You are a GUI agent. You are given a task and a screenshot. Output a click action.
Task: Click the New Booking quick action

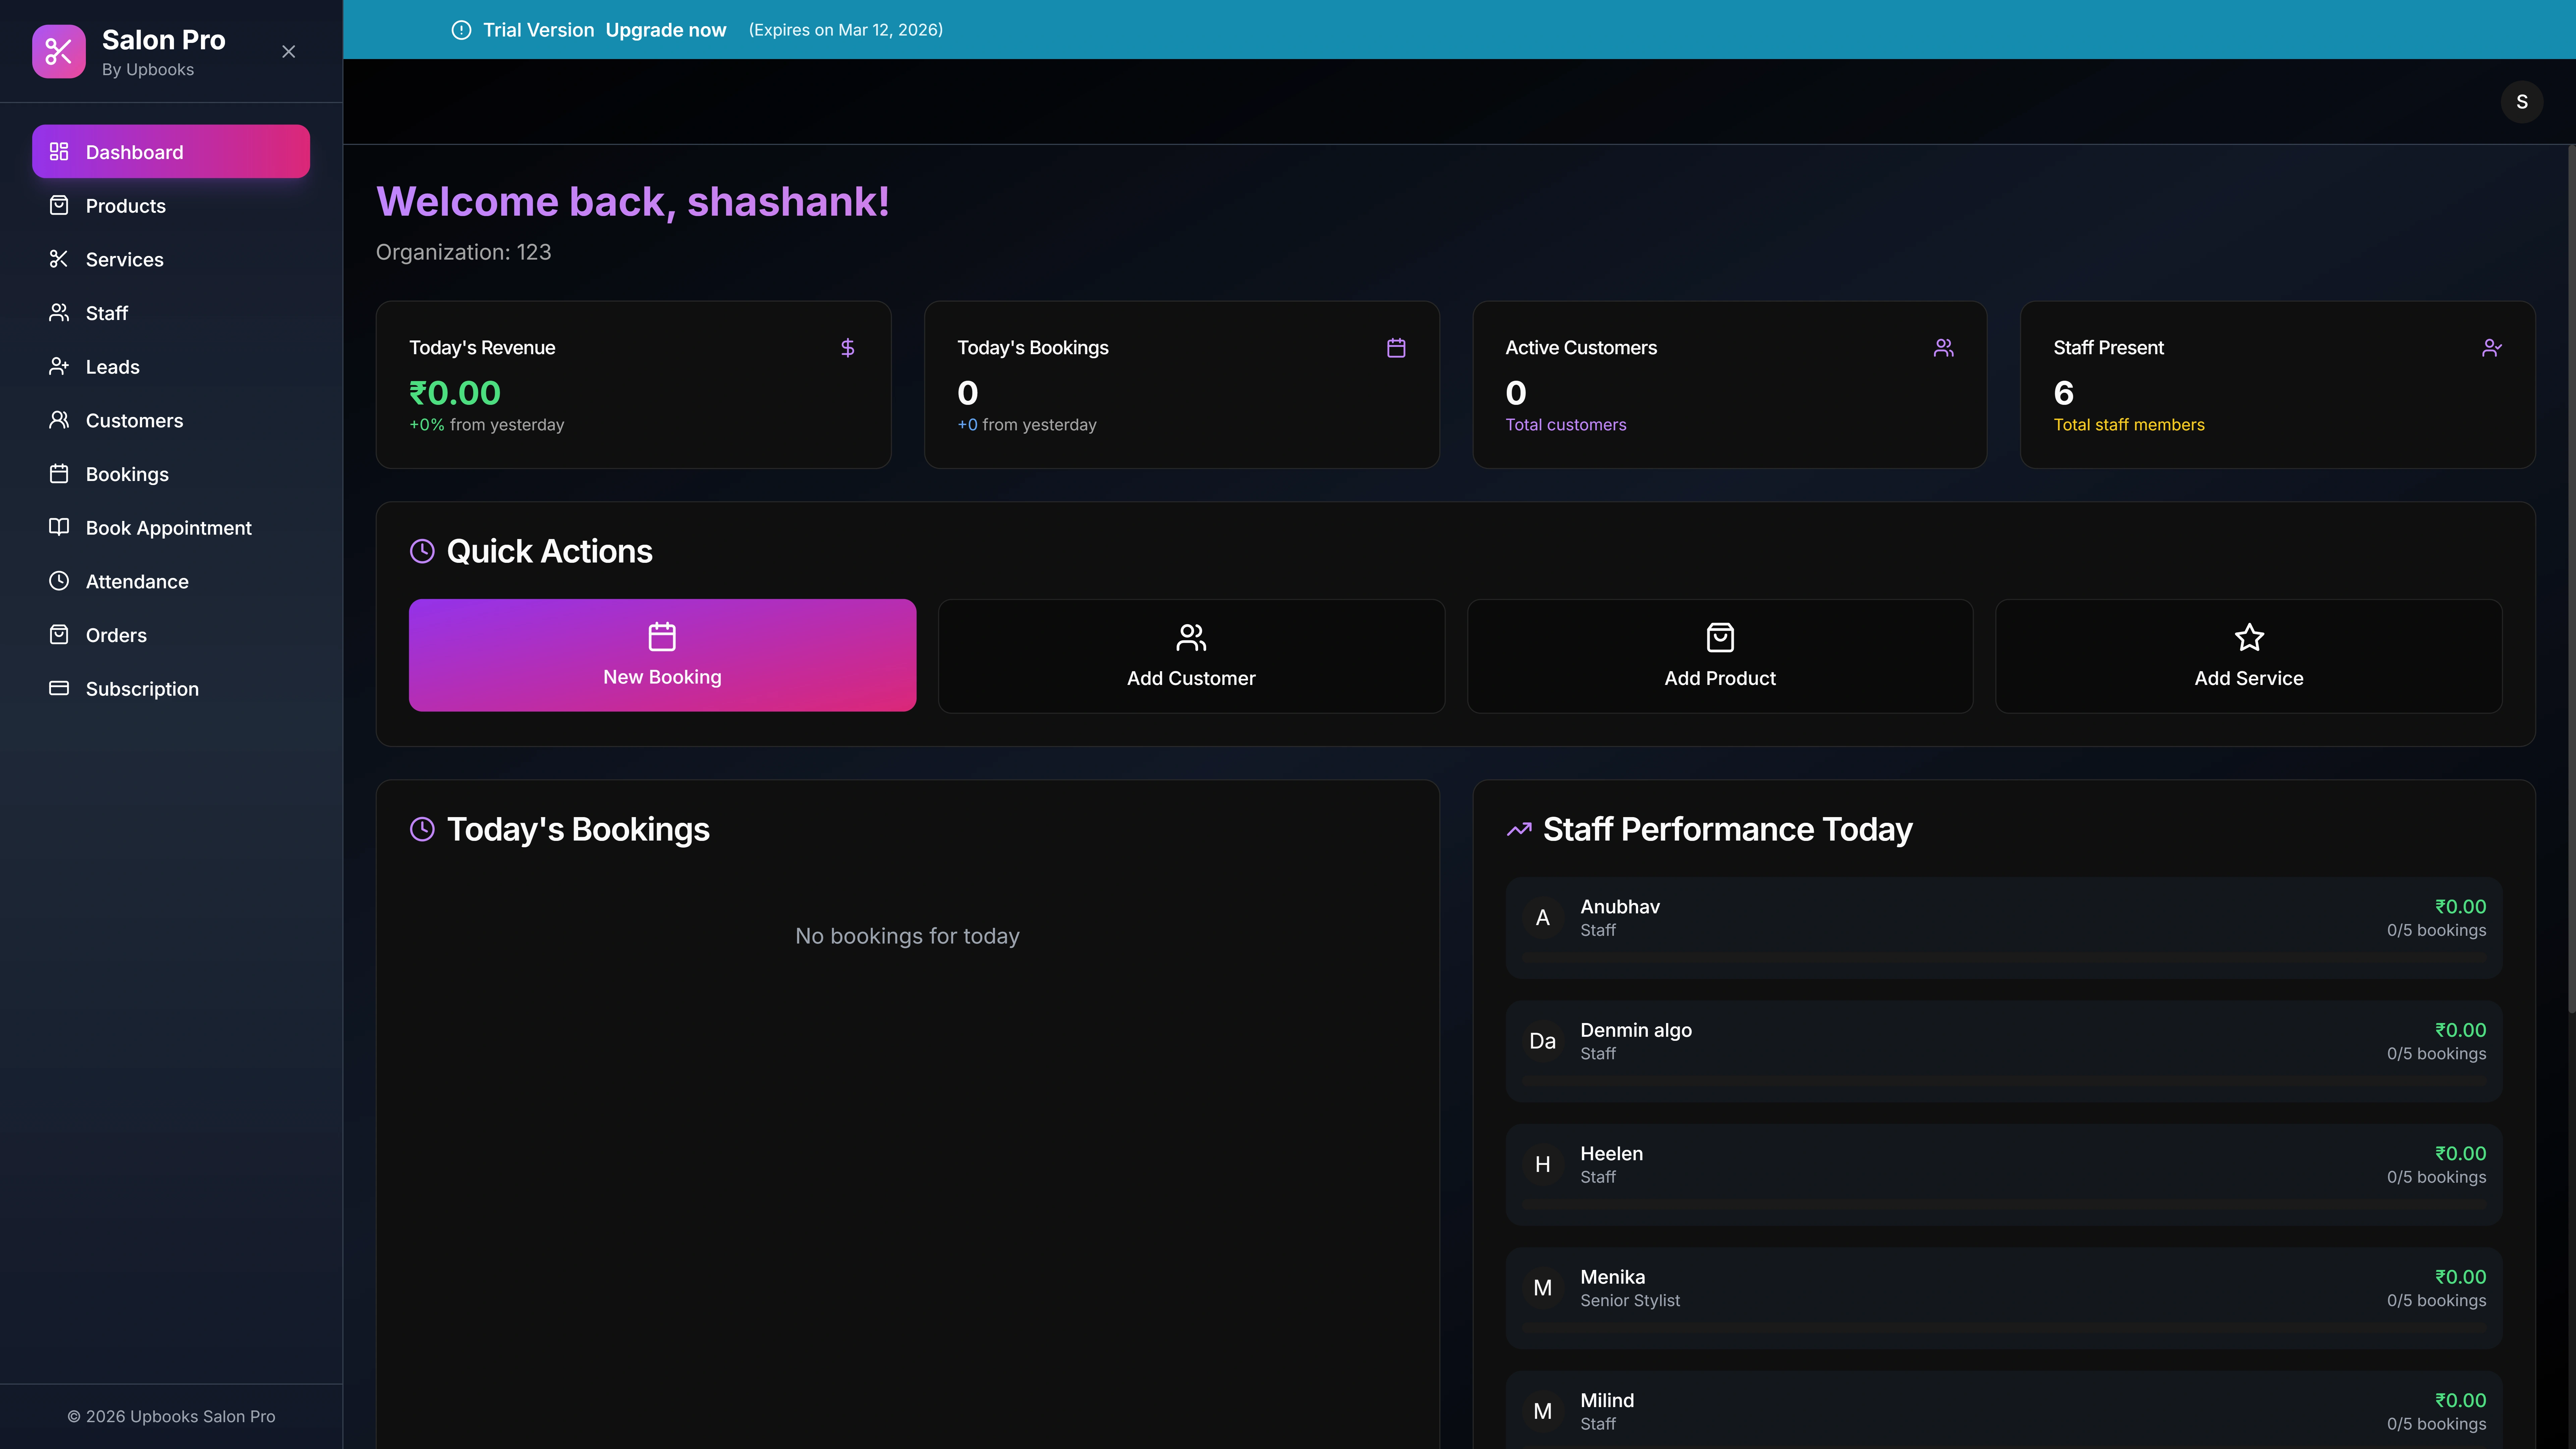(x=662, y=655)
